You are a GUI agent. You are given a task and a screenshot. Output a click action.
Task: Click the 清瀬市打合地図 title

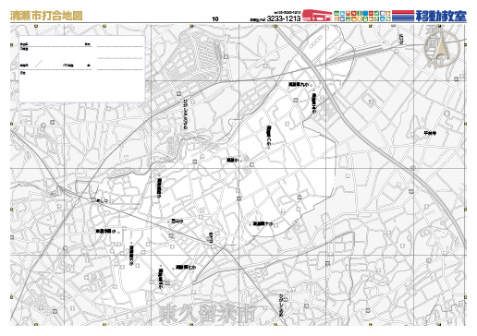(46, 16)
